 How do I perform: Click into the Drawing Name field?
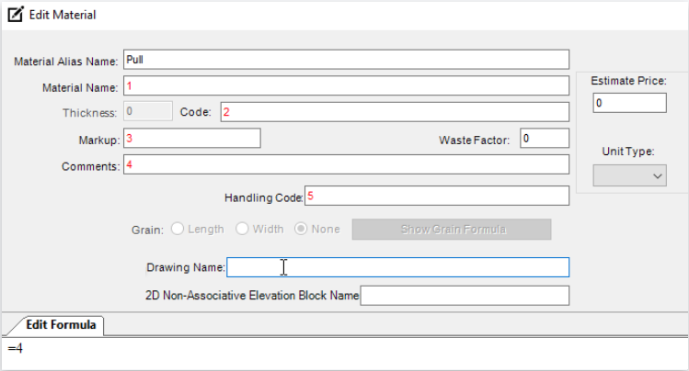[397, 267]
